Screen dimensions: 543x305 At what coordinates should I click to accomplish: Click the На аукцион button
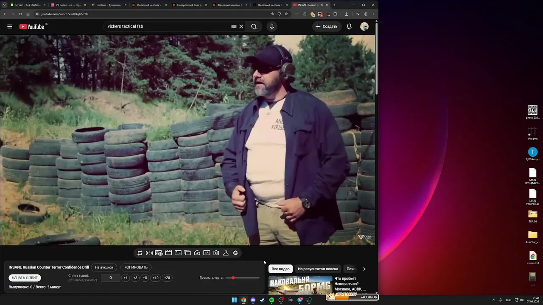click(104, 267)
